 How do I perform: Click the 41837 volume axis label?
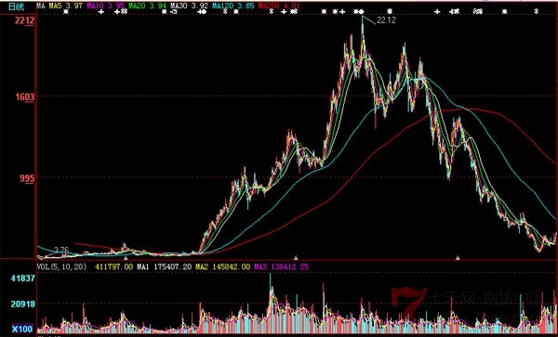(22, 279)
